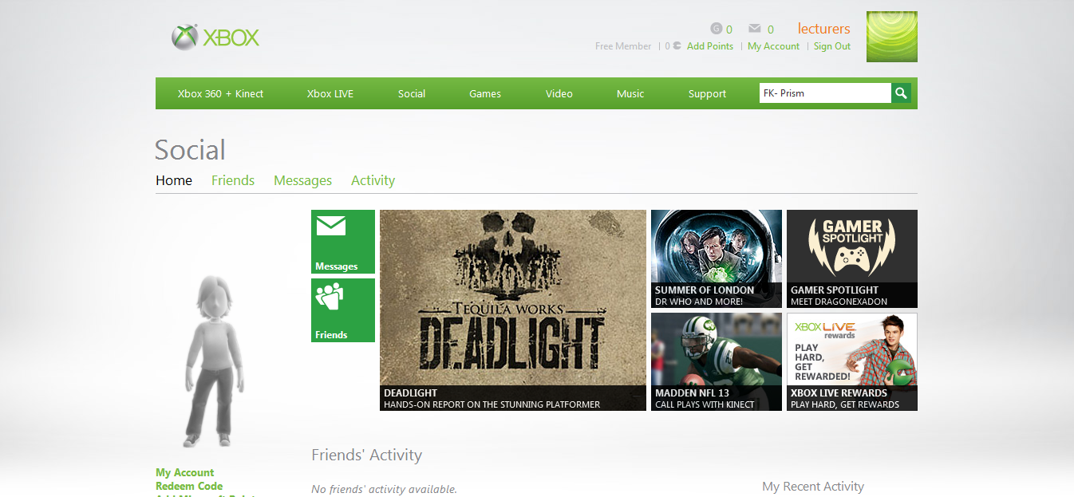Open the Summer of London tile
Image resolution: width=1074 pixels, height=497 pixels.
coord(717,258)
